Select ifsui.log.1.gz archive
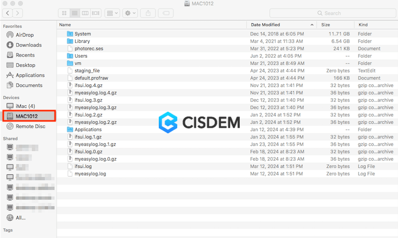Screen dimensions: 398x238 [x=88, y=137]
